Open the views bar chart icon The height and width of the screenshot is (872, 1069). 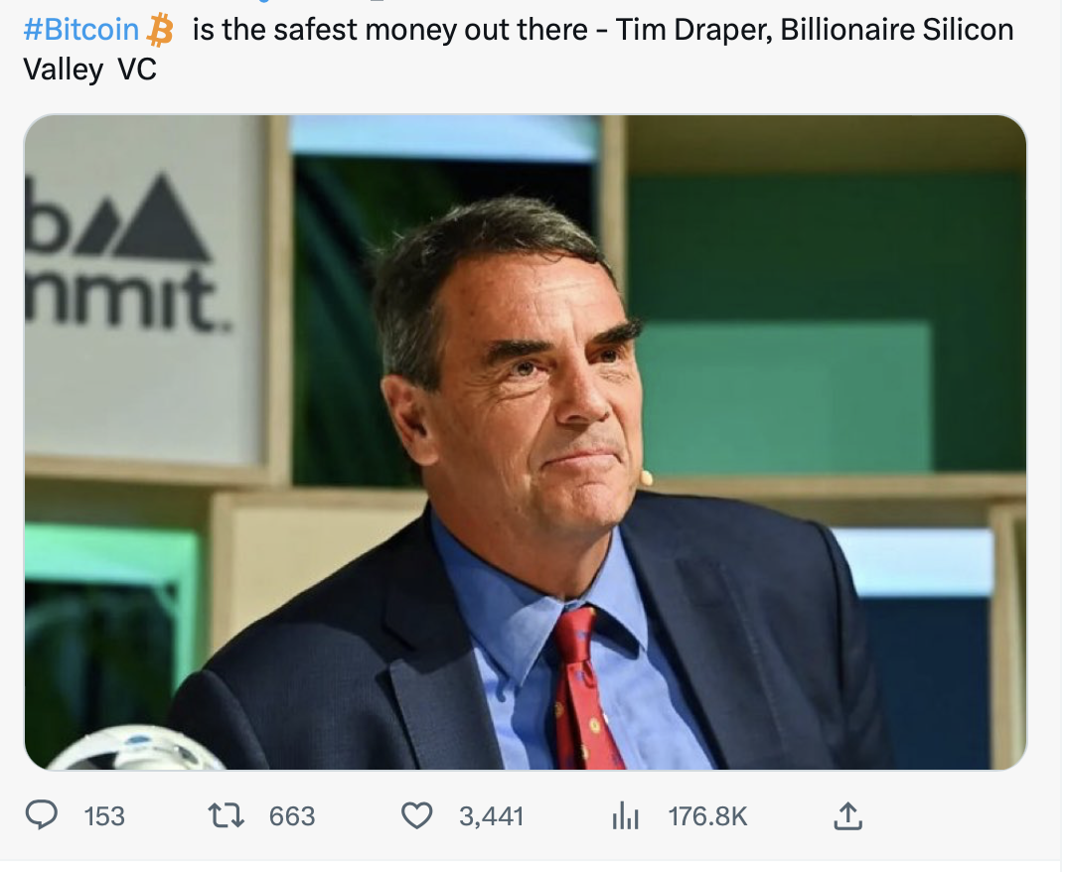[625, 816]
